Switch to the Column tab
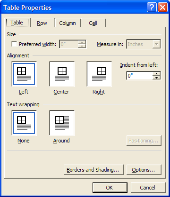This screenshot has height=197, width=170. click(x=68, y=23)
